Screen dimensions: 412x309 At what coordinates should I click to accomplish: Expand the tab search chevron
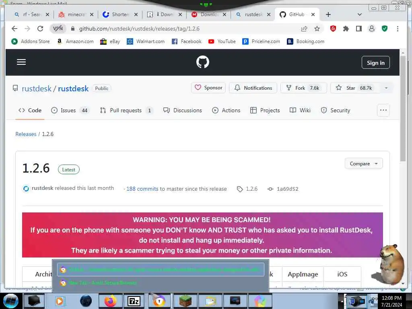point(360,14)
